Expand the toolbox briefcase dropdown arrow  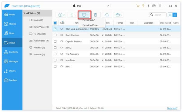click(x=121, y=15)
